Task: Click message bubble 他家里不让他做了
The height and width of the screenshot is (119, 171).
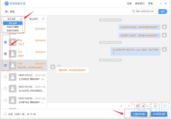Action: point(140,35)
